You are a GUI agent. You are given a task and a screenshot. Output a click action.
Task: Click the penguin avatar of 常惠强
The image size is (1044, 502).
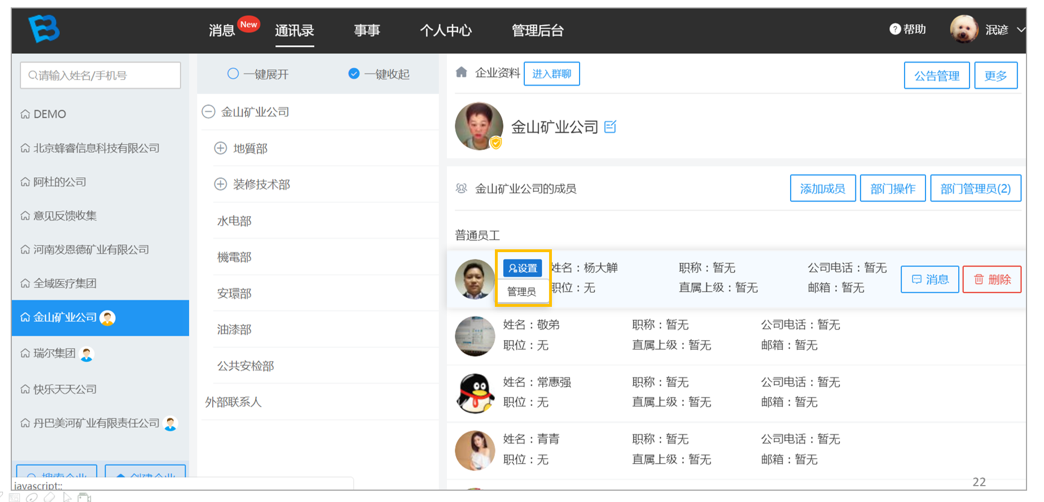[x=475, y=393]
